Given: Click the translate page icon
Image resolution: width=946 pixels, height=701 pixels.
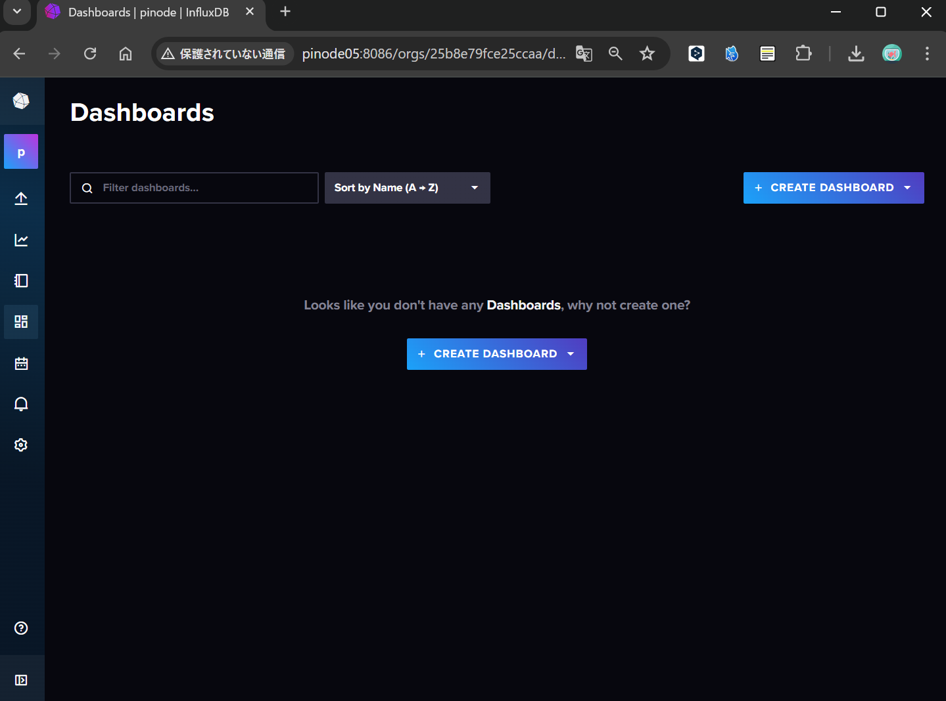Looking at the screenshot, I should (584, 54).
